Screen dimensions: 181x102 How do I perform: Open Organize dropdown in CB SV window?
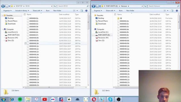[x=7, y=11]
